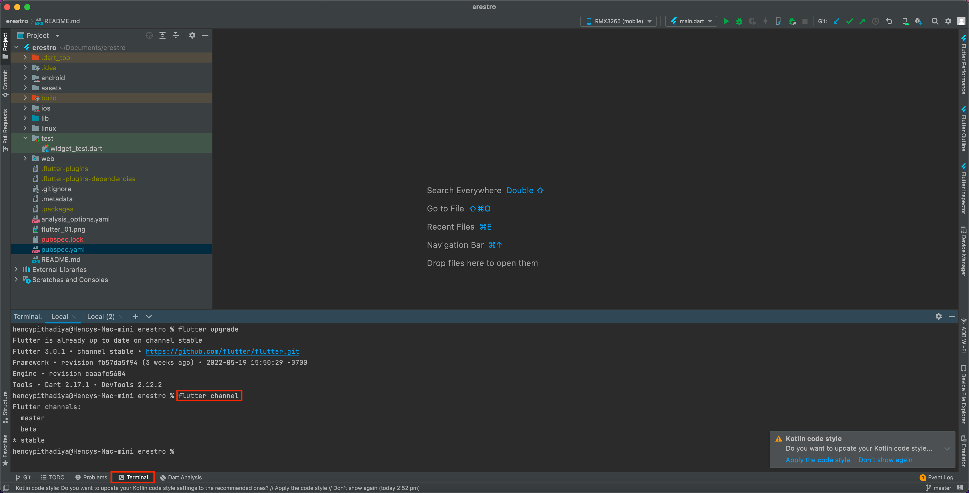Viewport: 969px width, 493px height.
Task: Open terminal panel settings gear
Action: coord(938,316)
